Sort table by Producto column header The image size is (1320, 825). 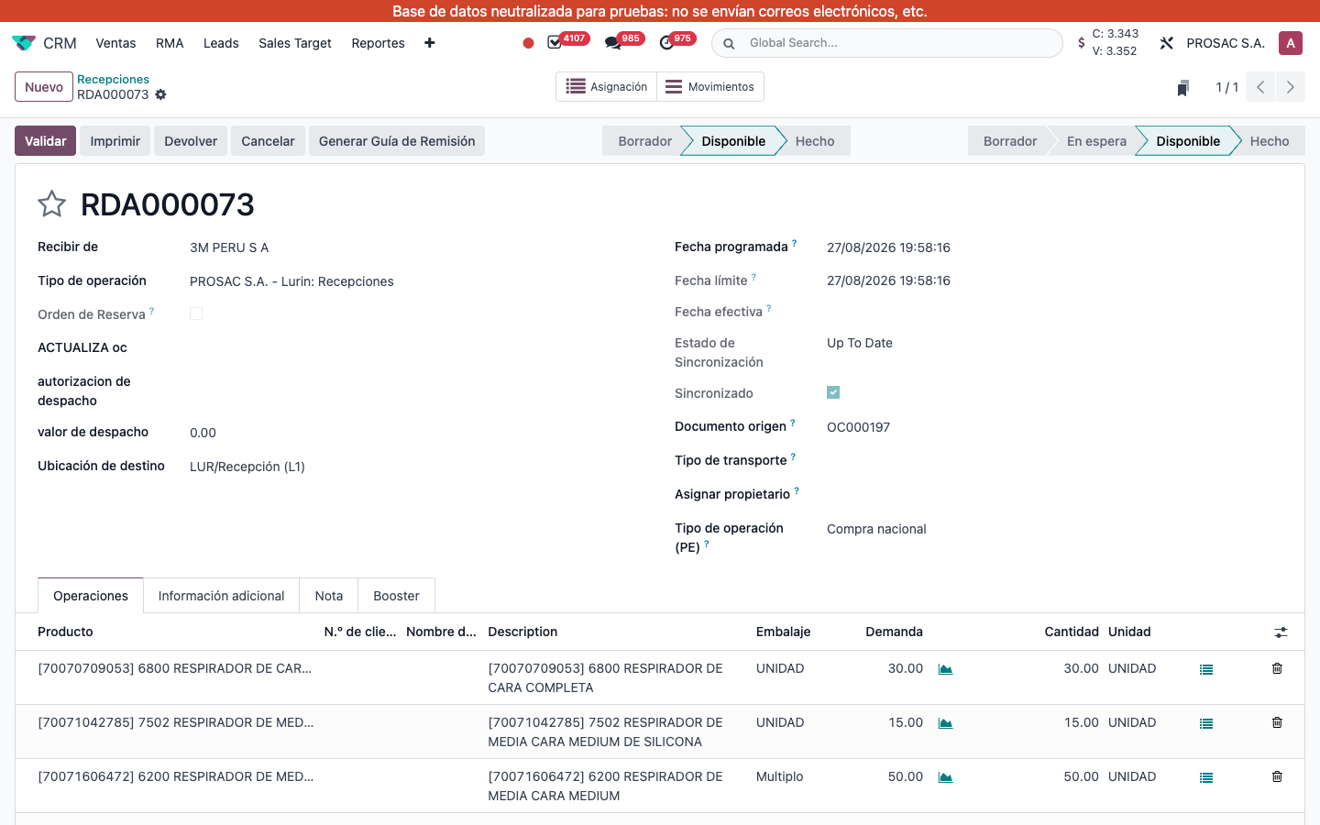(x=65, y=632)
